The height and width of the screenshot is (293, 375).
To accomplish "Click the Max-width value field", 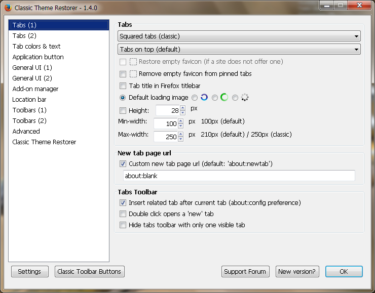I will pos(166,137).
